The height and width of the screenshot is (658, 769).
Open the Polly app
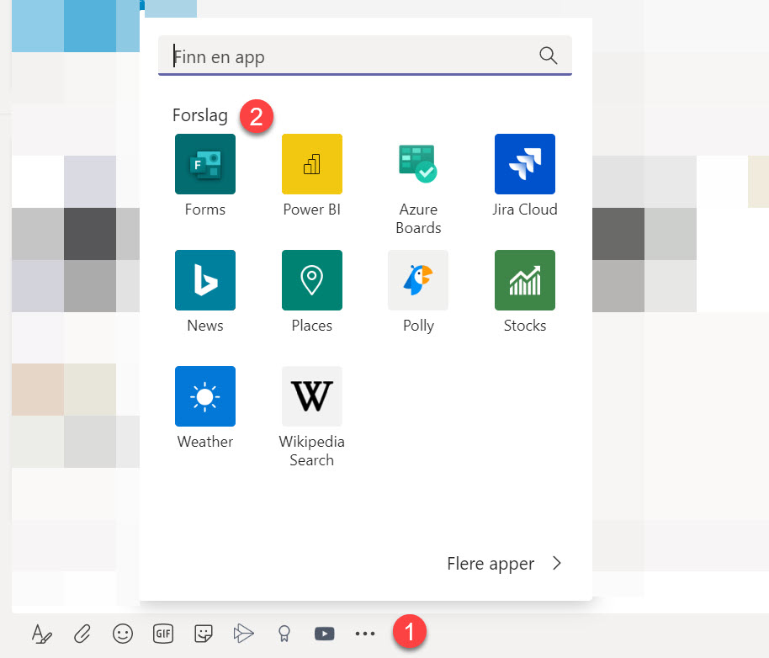point(418,280)
